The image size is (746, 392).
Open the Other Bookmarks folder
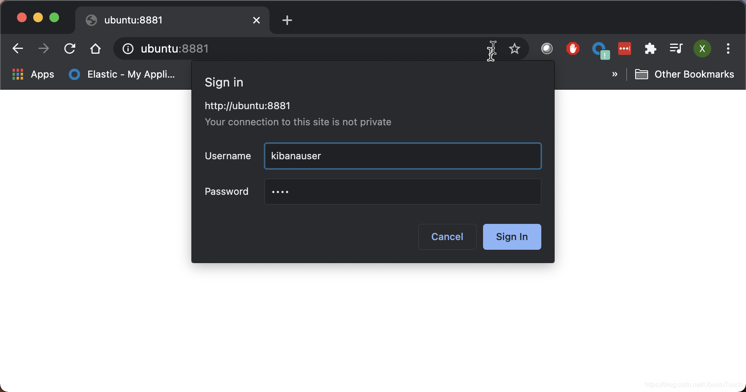685,74
